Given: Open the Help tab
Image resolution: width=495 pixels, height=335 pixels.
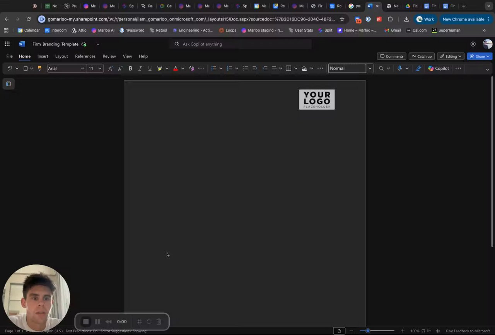Looking at the screenshot, I should pyautogui.click(x=143, y=56).
